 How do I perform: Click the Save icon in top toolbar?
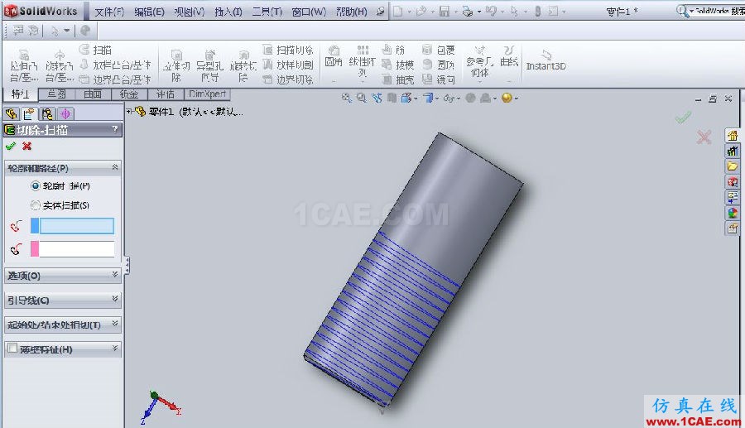[x=445, y=11]
